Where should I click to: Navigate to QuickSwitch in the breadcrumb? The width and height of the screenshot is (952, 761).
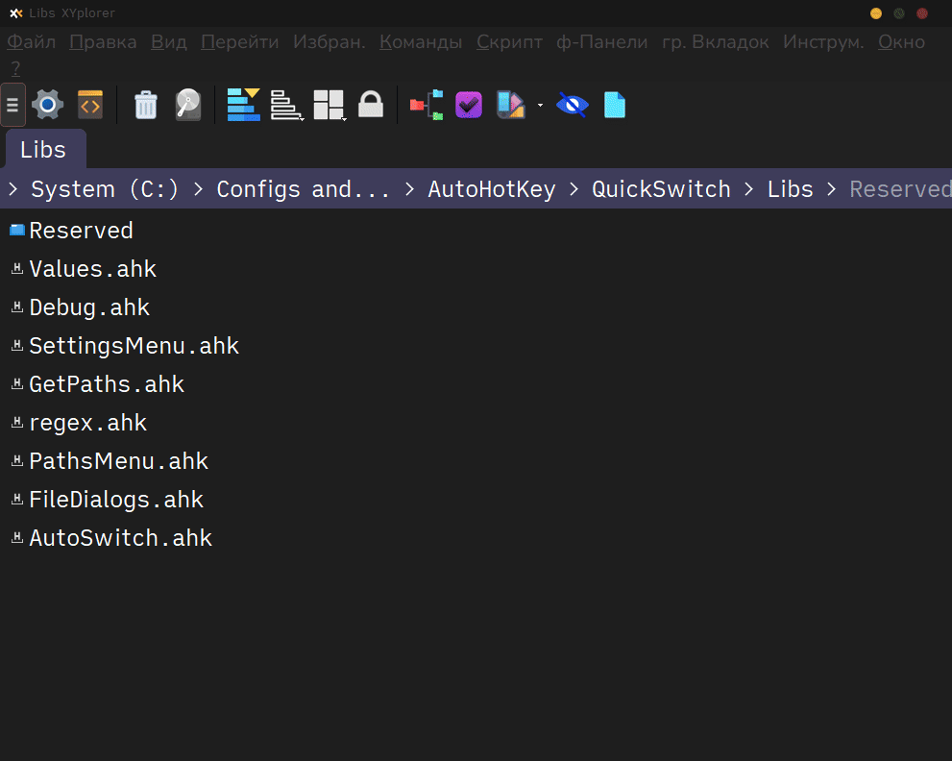[661, 189]
